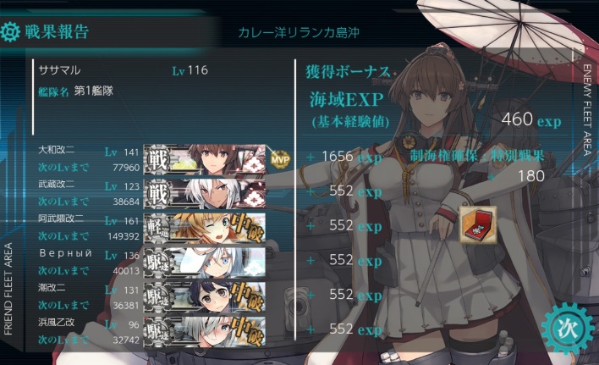Screen dimensions: 599x365
Task: Click the red medal box reward icon
Action: pyautogui.click(x=478, y=224)
